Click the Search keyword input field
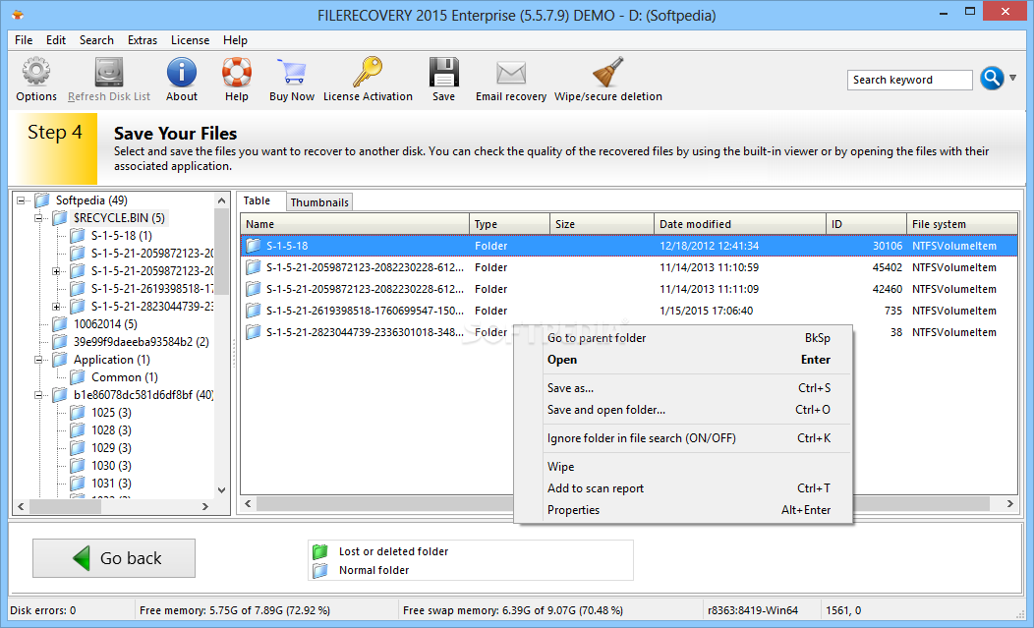This screenshot has height=628, width=1034. tap(909, 80)
